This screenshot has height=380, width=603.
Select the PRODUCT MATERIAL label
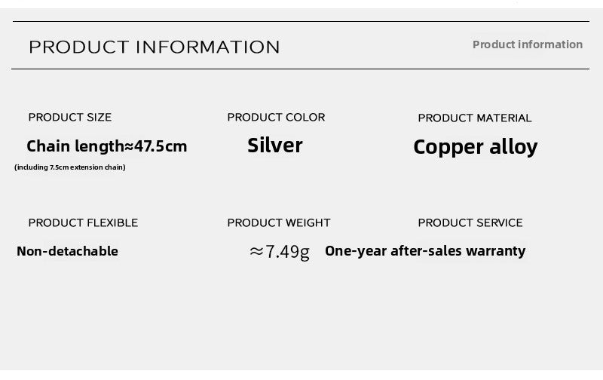(475, 118)
